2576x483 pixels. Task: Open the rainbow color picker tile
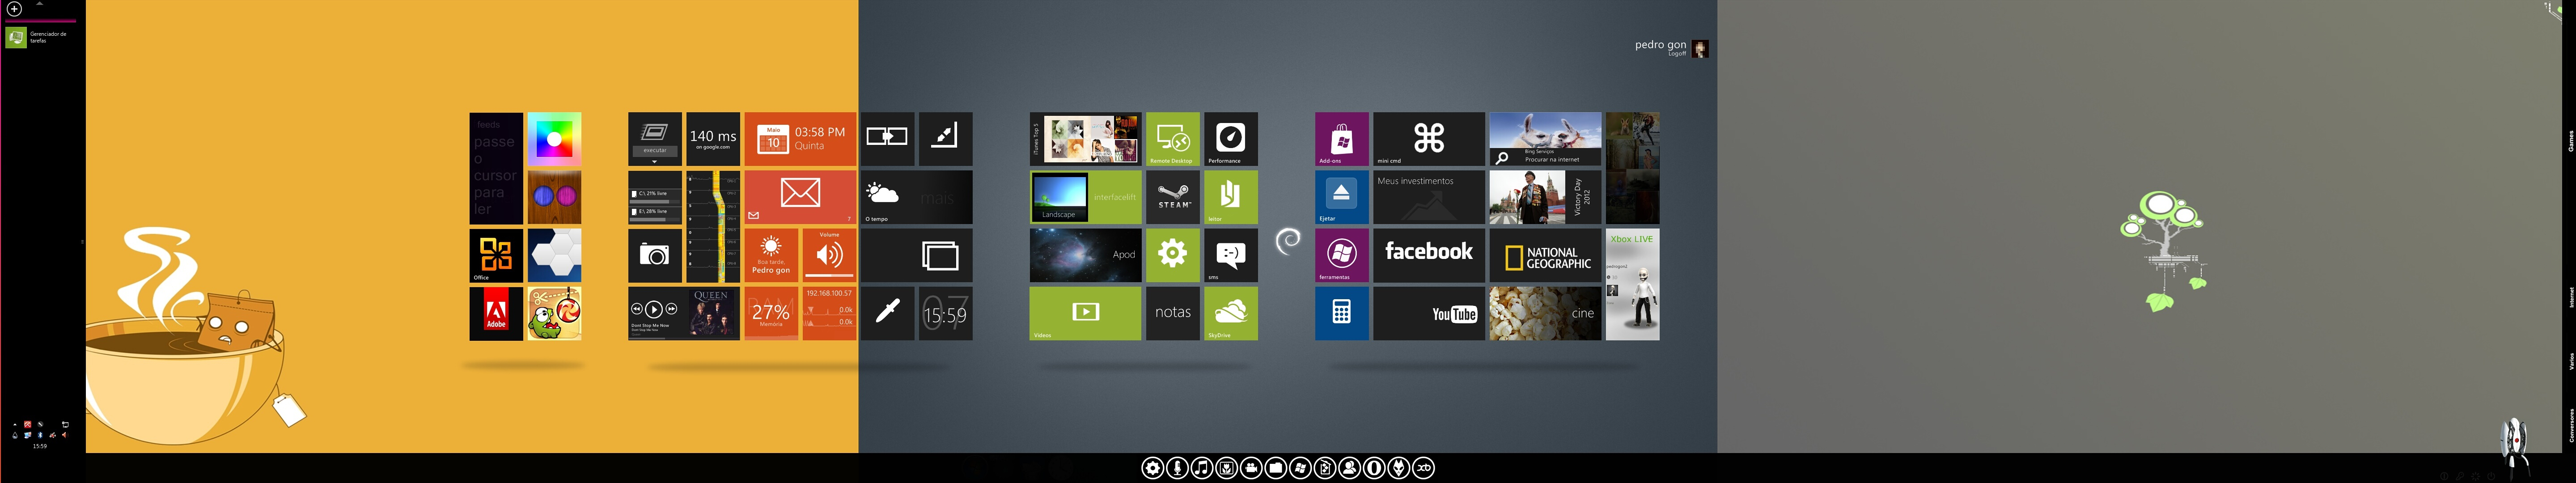click(x=554, y=139)
